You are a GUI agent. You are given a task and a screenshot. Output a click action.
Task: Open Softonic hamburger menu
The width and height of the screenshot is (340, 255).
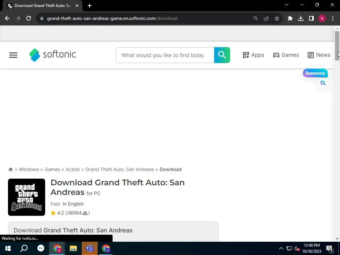tap(13, 55)
